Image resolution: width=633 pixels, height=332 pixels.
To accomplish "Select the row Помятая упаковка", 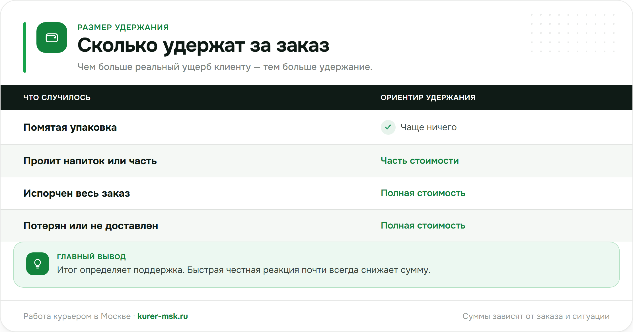I will point(316,127).
